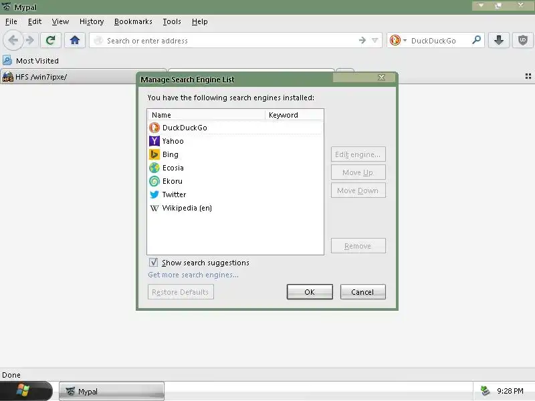Select the Bing icon in the list

coord(154,154)
